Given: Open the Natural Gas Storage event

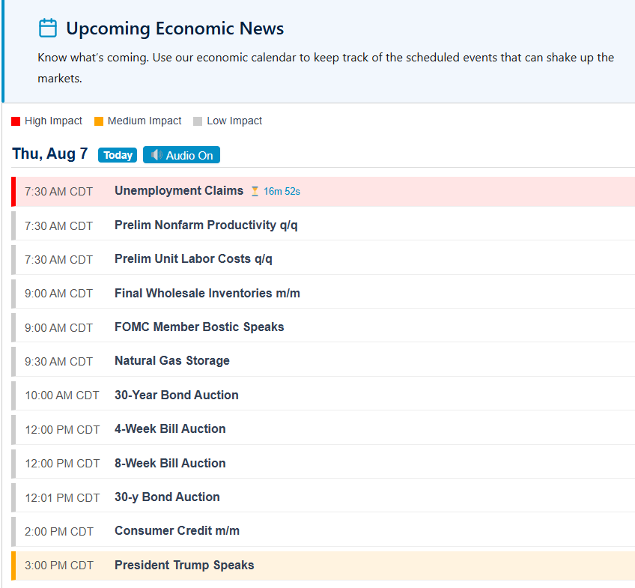Looking at the screenshot, I should click(323, 361).
